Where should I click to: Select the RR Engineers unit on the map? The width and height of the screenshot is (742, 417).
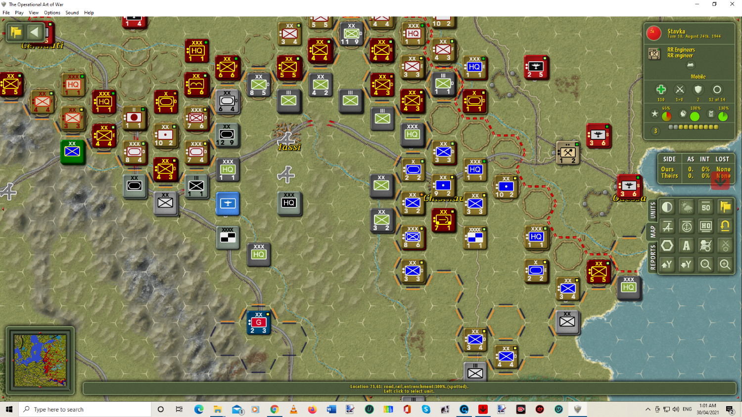click(x=568, y=153)
